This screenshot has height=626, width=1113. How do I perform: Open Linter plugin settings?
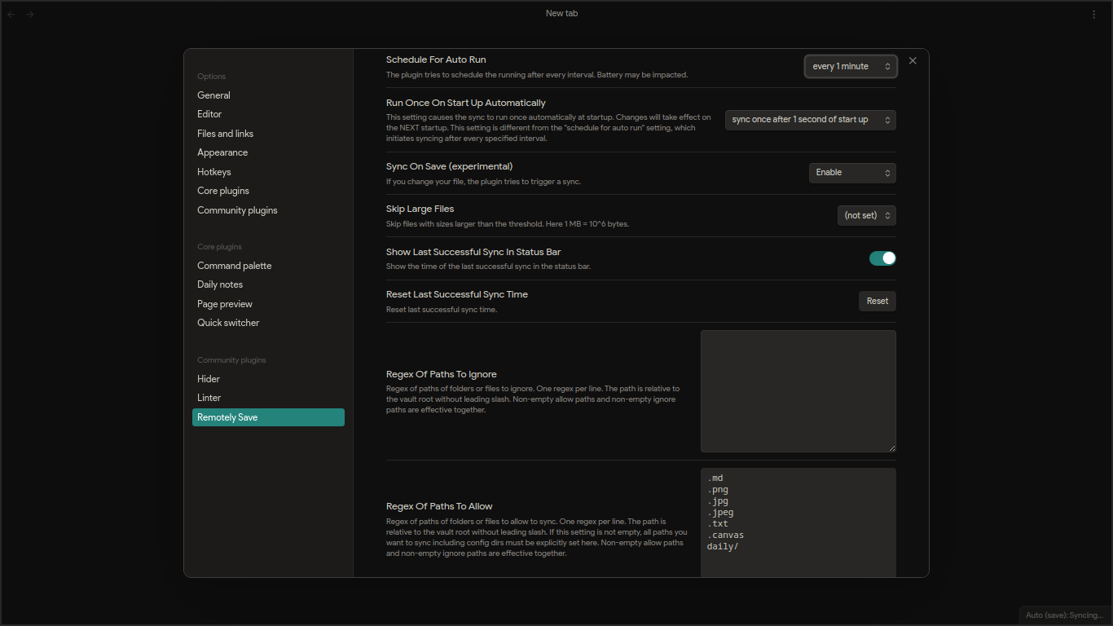[268, 398]
